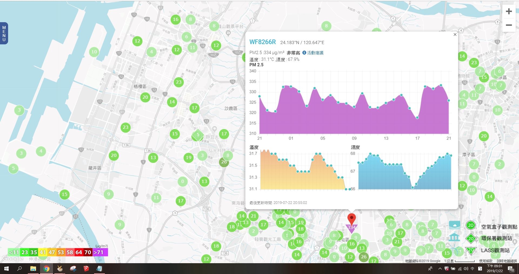Click the 最後更新時間 timestamp text
The image size is (519, 274).
pyautogui.click(x=278, y=203)
